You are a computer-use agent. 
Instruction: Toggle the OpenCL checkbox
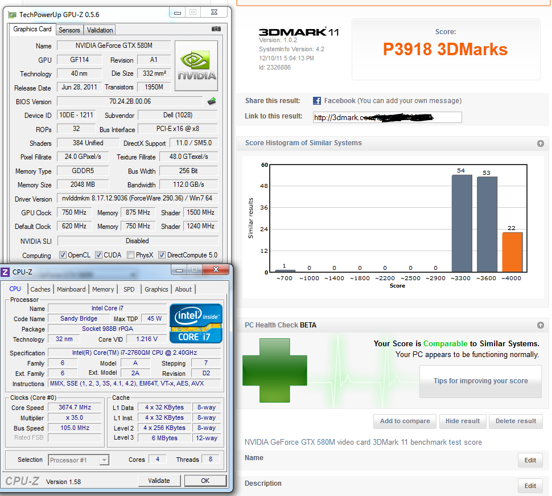tap(63, 255)
